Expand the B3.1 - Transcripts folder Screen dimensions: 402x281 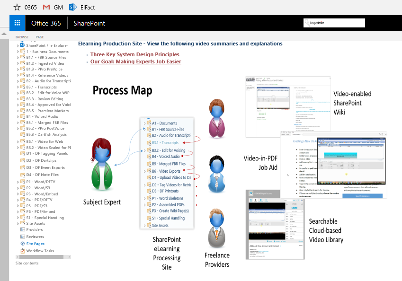[x=17, y=87]
